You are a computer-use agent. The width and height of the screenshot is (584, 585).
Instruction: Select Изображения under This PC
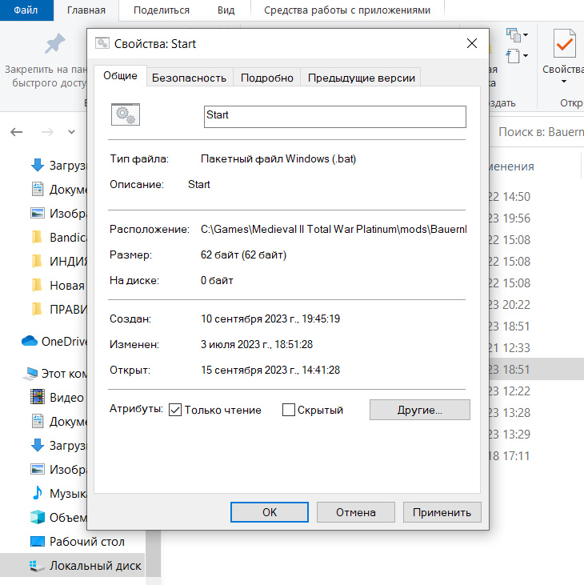click(x=58, y=469)
